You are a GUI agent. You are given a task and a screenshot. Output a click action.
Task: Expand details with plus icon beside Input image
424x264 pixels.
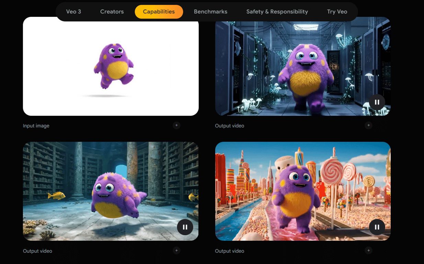click(176, 125)
